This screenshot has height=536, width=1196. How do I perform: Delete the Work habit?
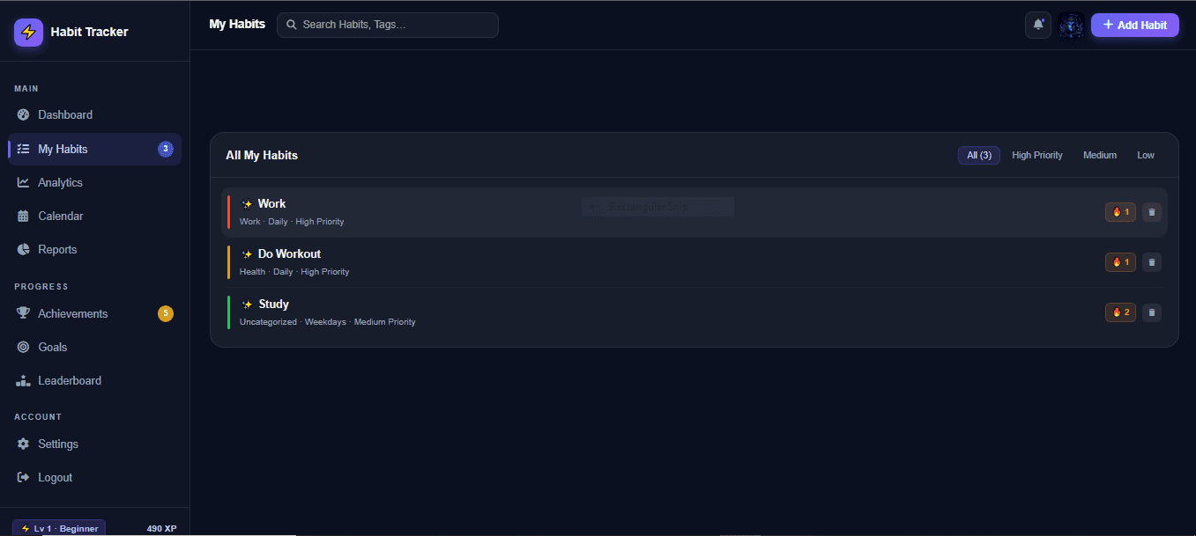(x=1152, y=212)
